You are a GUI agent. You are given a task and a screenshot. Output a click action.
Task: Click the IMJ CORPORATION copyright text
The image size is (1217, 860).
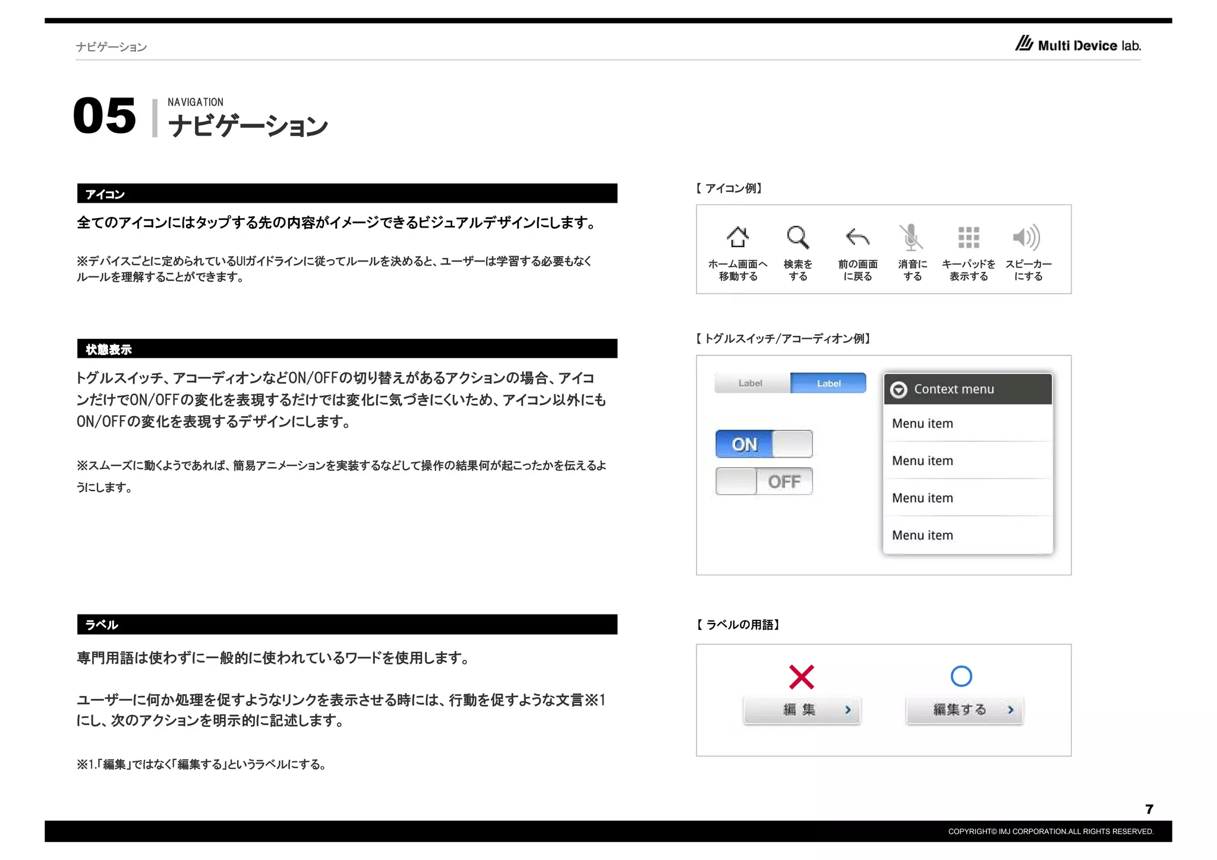click(x=1051, y=831)
